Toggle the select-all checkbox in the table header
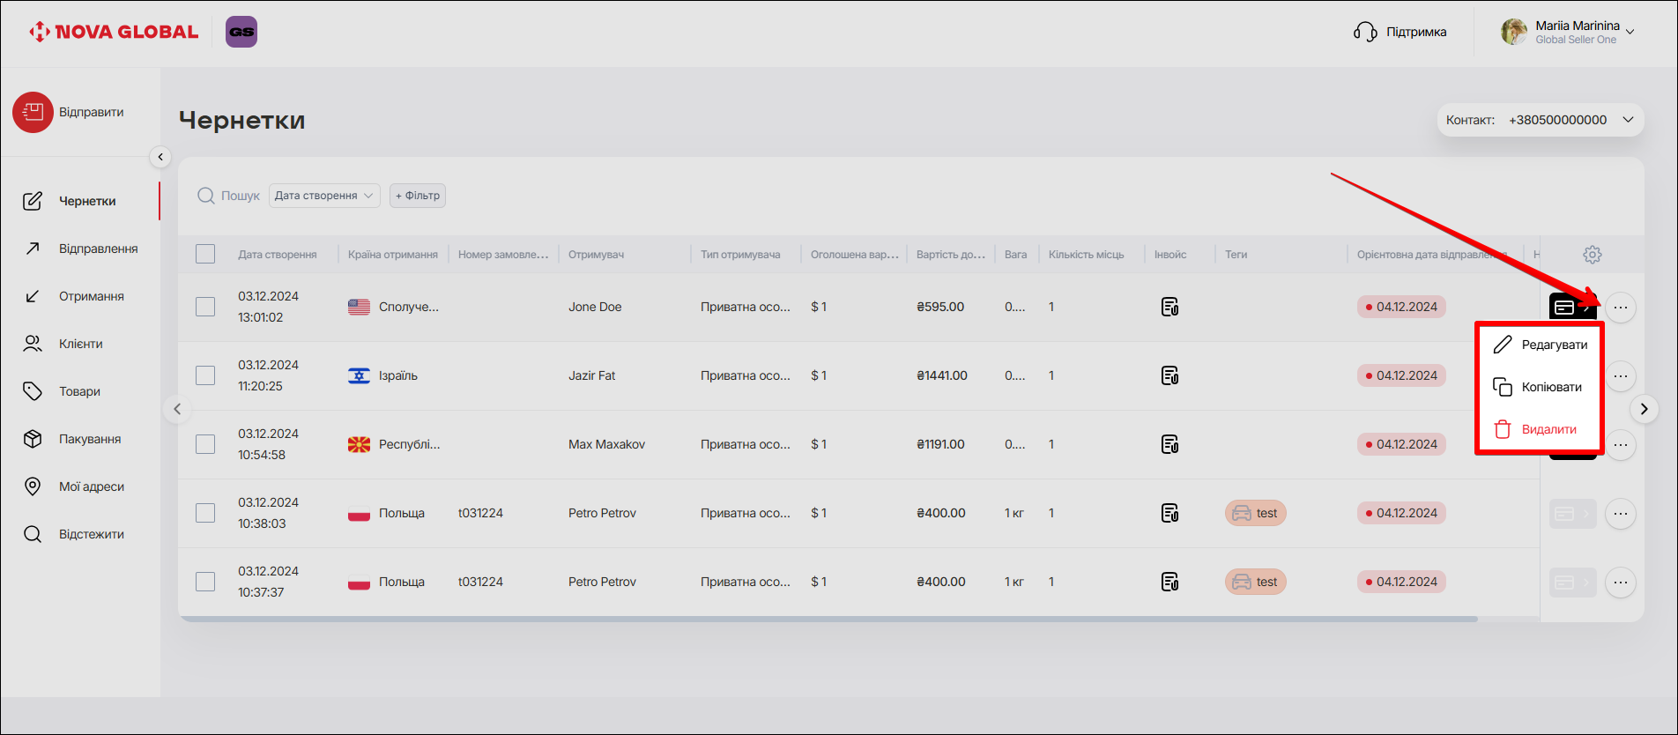The width and height of the screenshot is (1678, 735). [x=205, y=255]
